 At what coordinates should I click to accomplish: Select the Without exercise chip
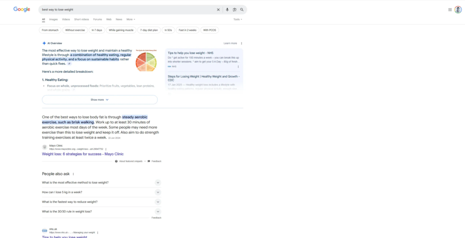pyautogui.click(x=75, y=30)
